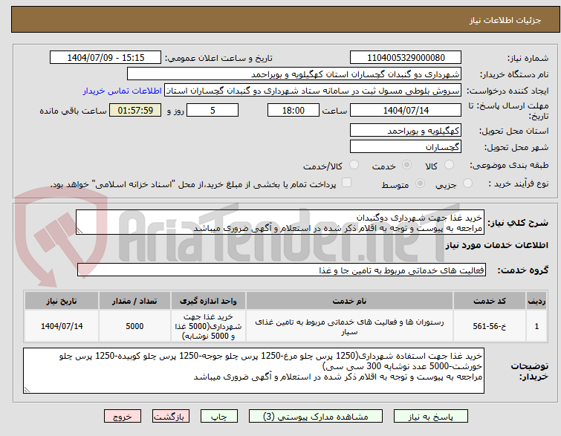This screenshot has width=561, height=436.
Task: Click the شرح کلی نیاز text area
Action: (280, 223)
